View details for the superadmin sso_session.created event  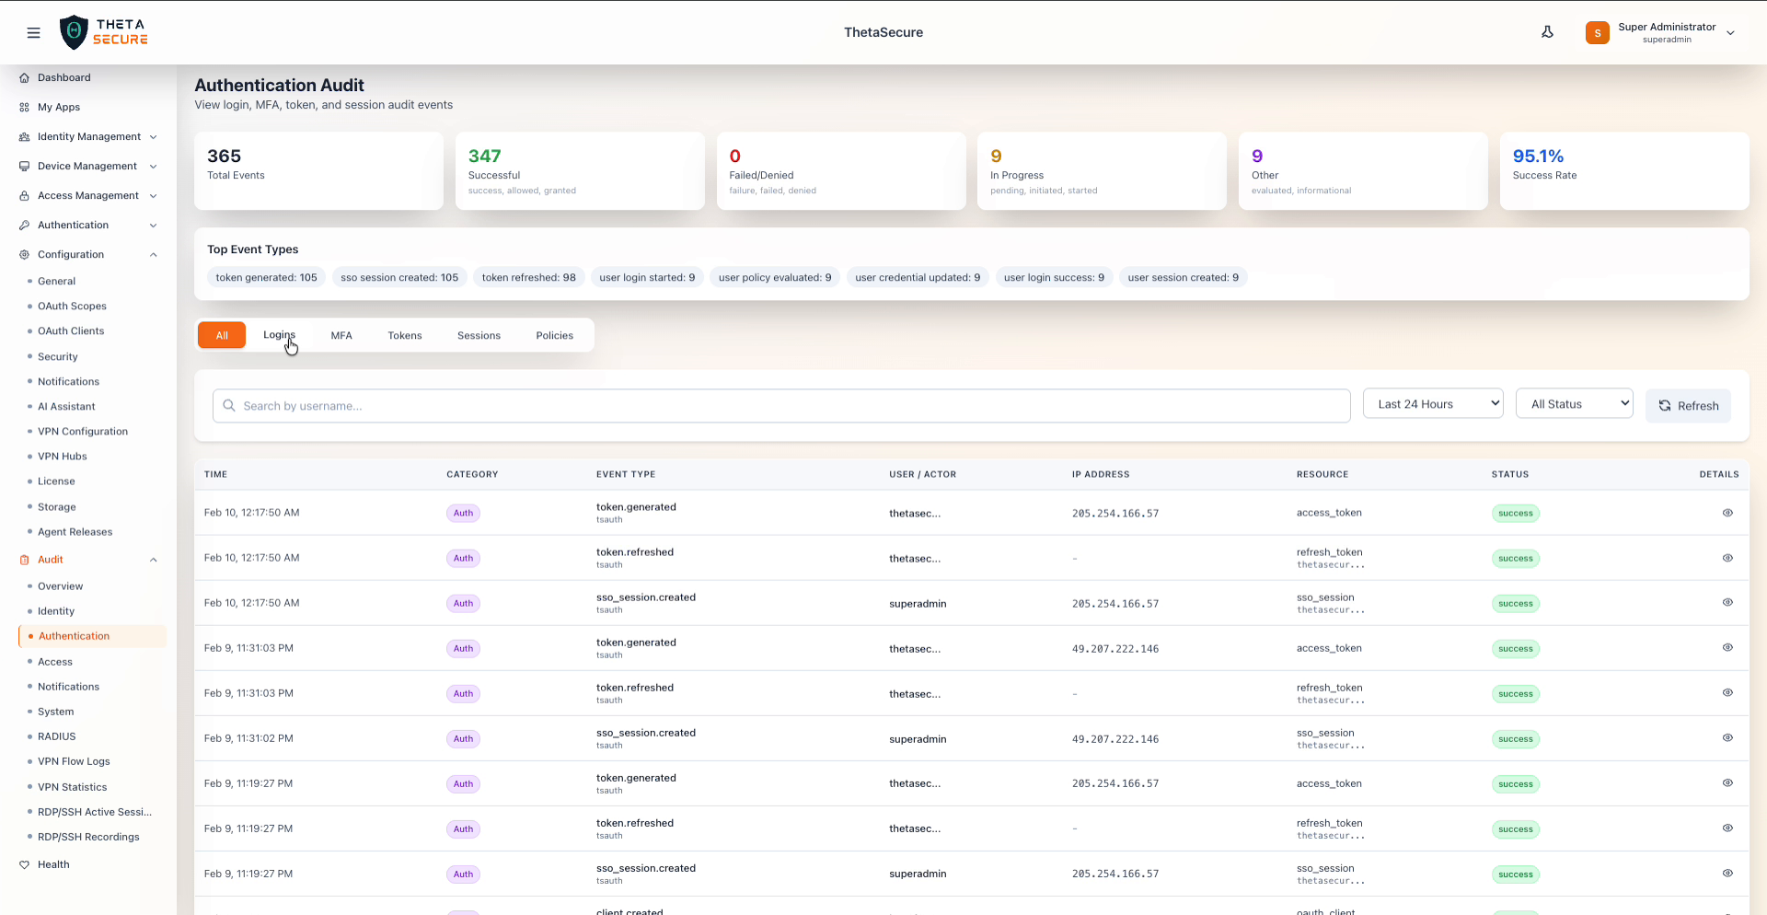tap(1727, 603)
